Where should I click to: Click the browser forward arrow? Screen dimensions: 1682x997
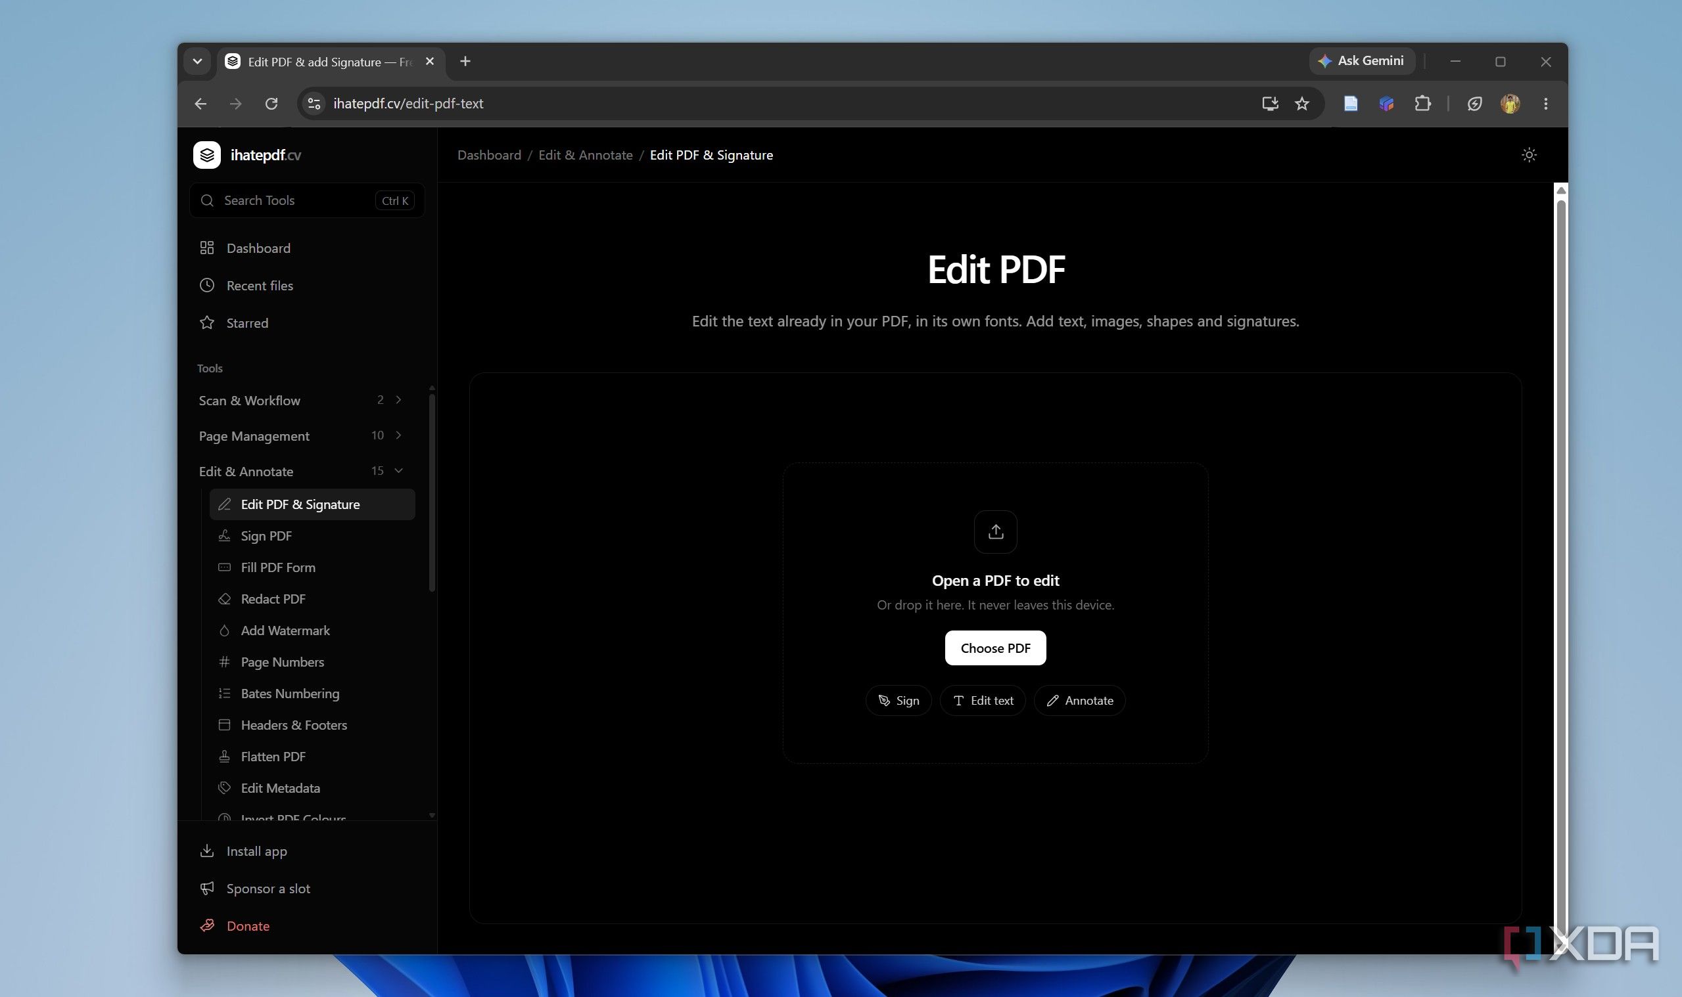(235, 104)
